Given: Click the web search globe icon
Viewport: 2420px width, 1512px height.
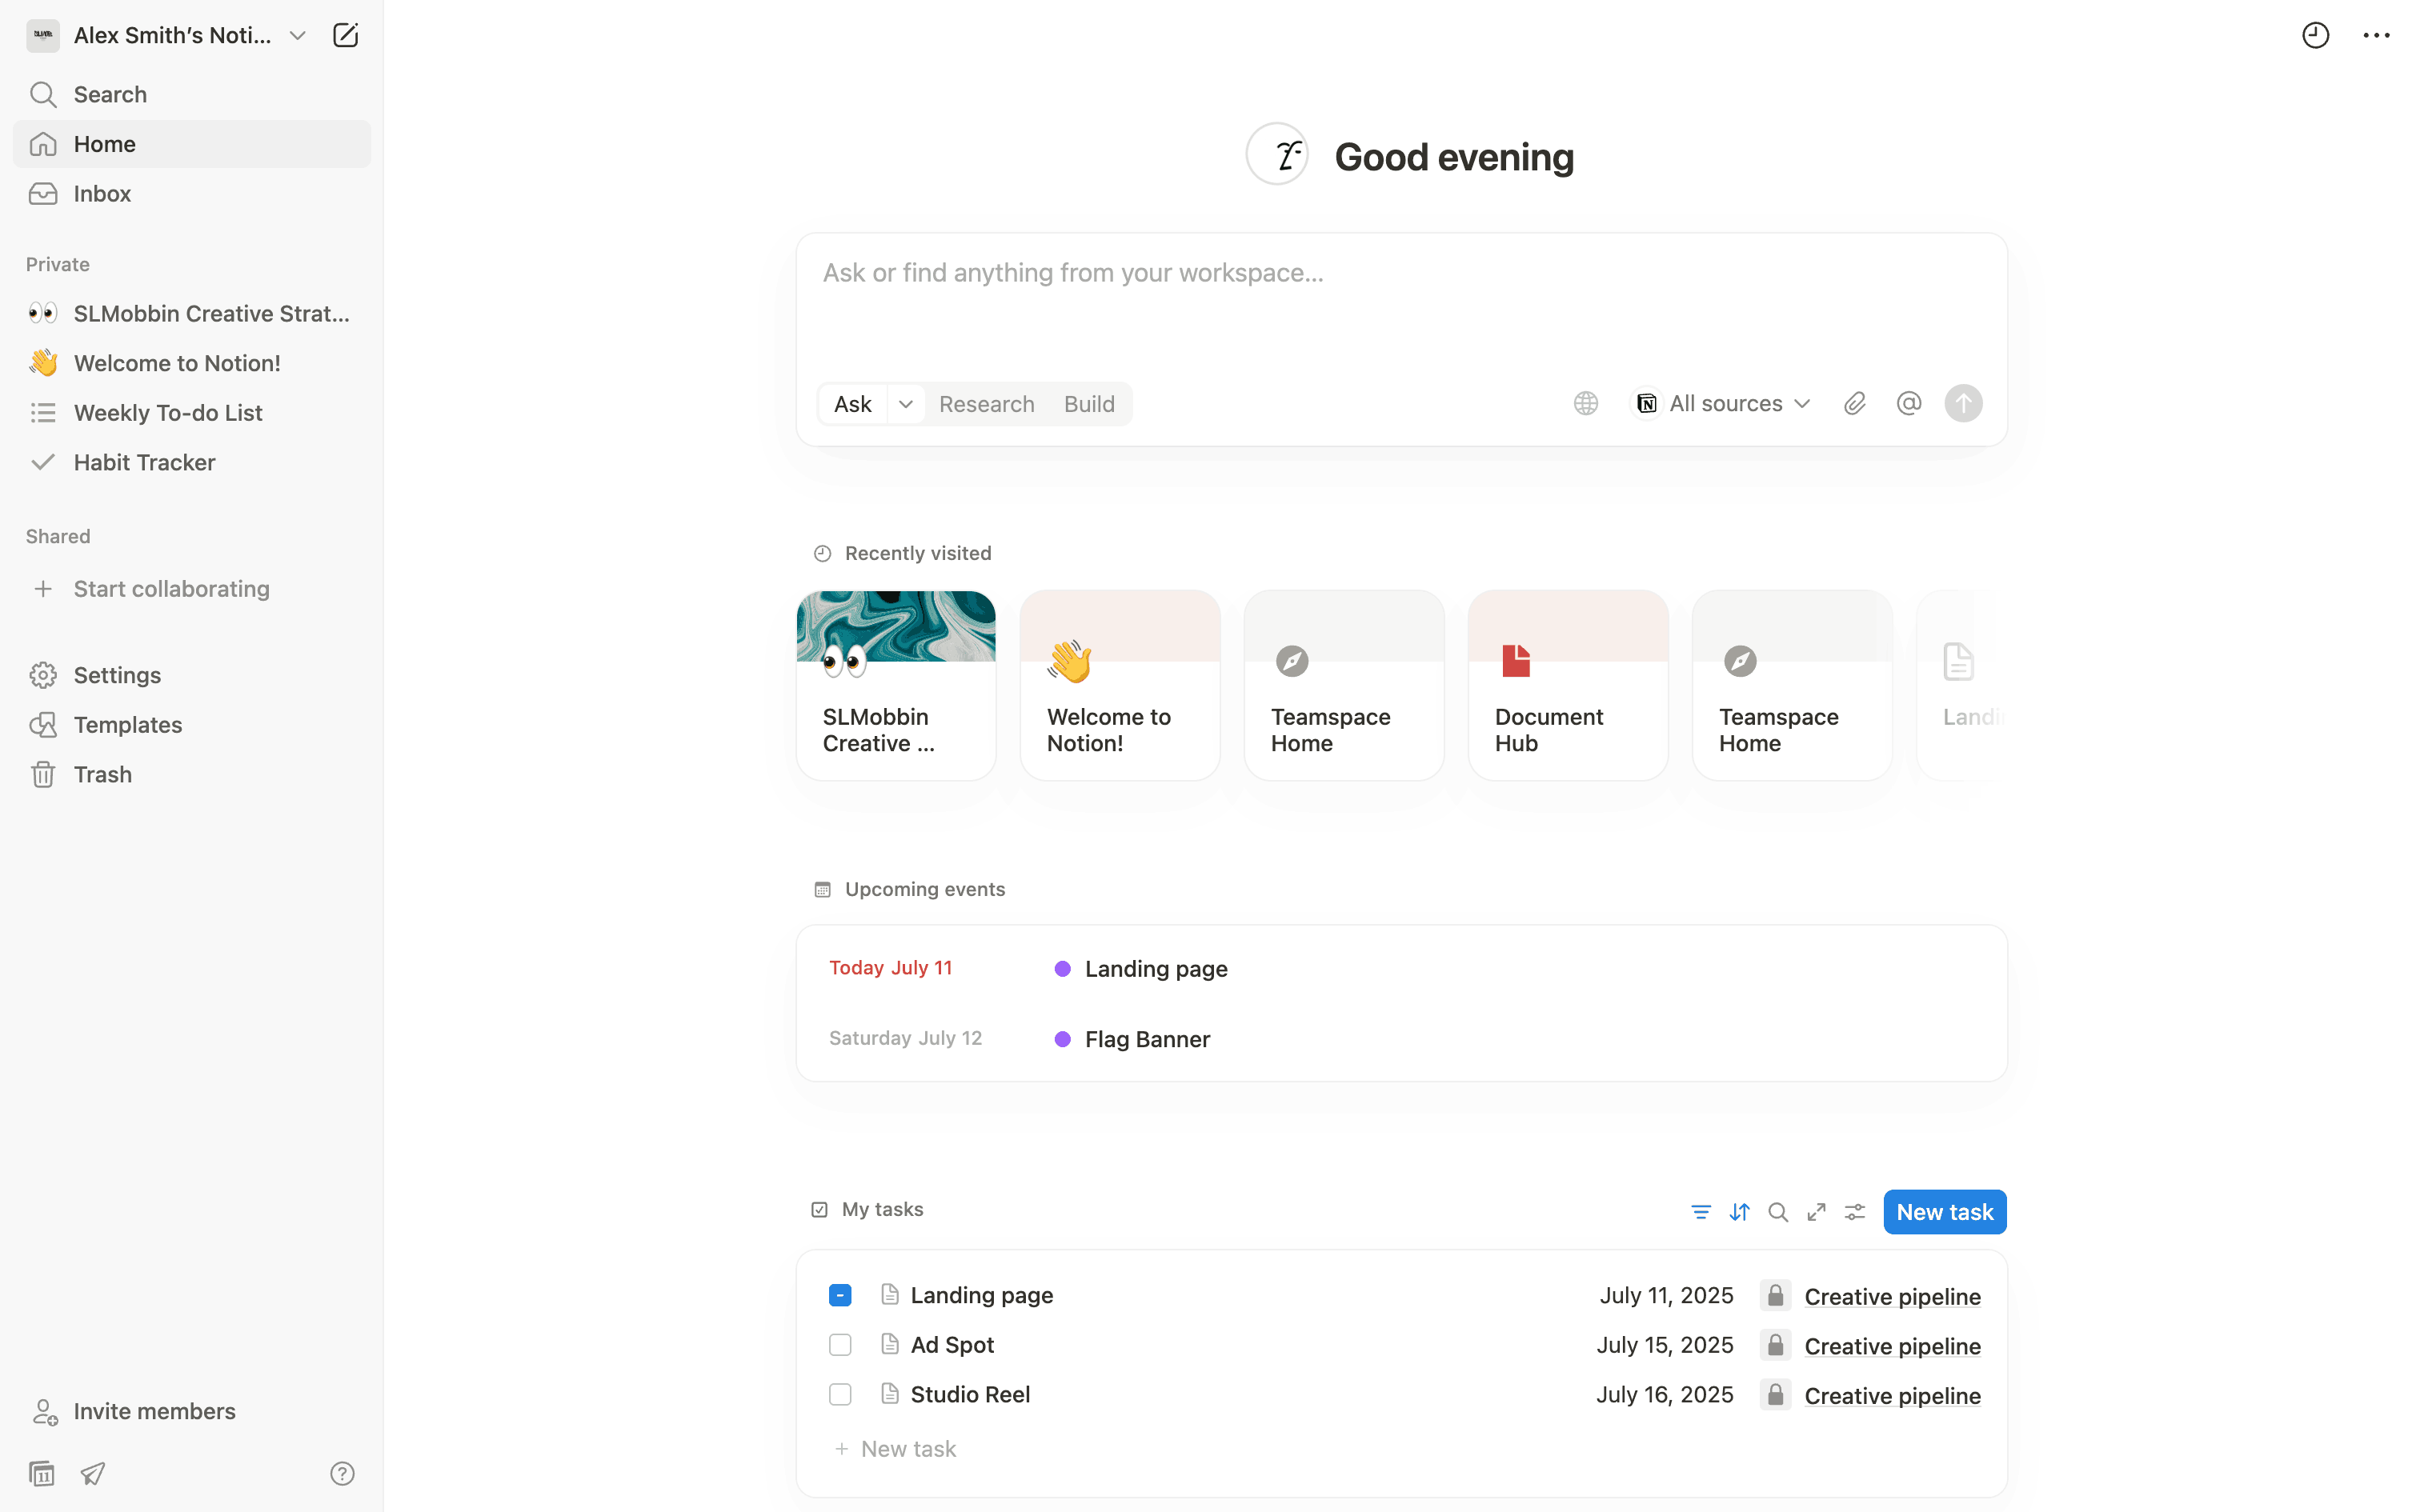Looking at the screenshot, I should pos(1585,404).
